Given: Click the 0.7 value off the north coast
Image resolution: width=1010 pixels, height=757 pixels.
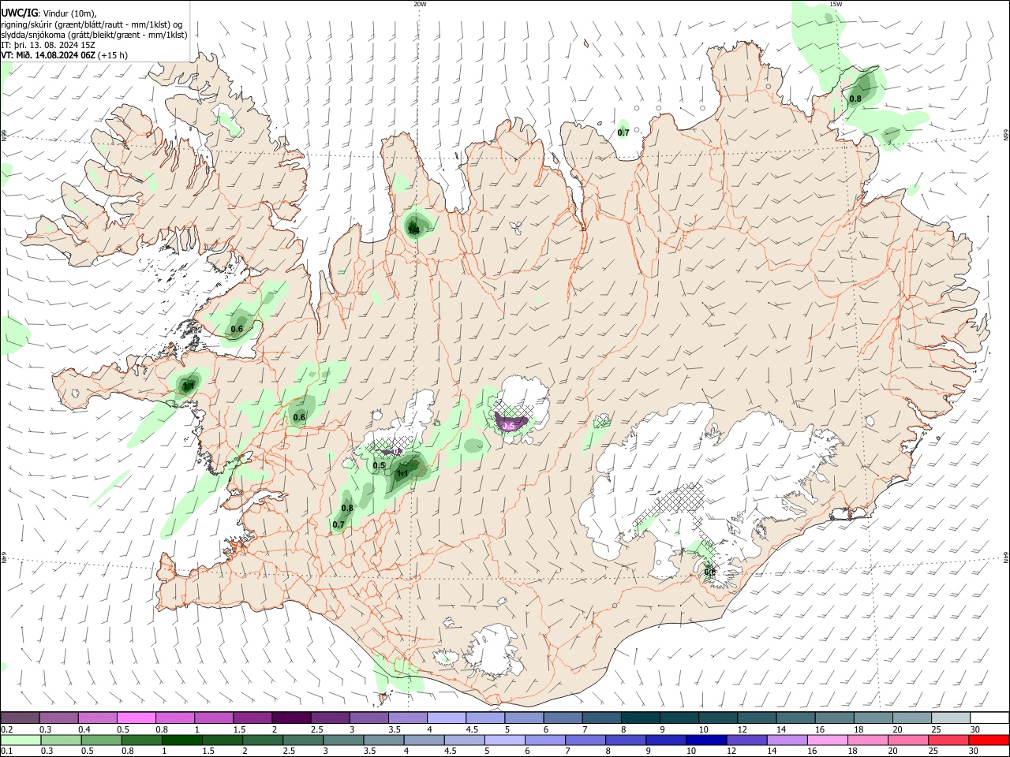Looking at the screenshot, I should [623, 132].
